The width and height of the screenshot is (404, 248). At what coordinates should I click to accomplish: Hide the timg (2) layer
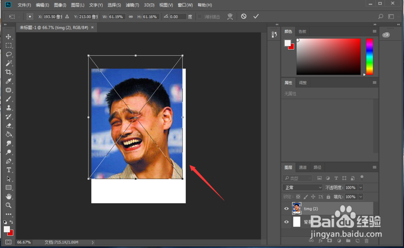click(286, 208)
